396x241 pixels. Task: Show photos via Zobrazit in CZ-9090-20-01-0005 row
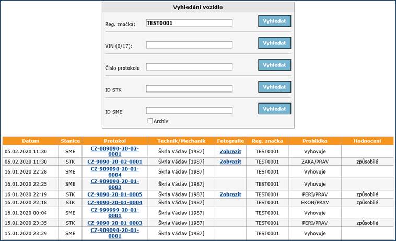click(230, 194)
